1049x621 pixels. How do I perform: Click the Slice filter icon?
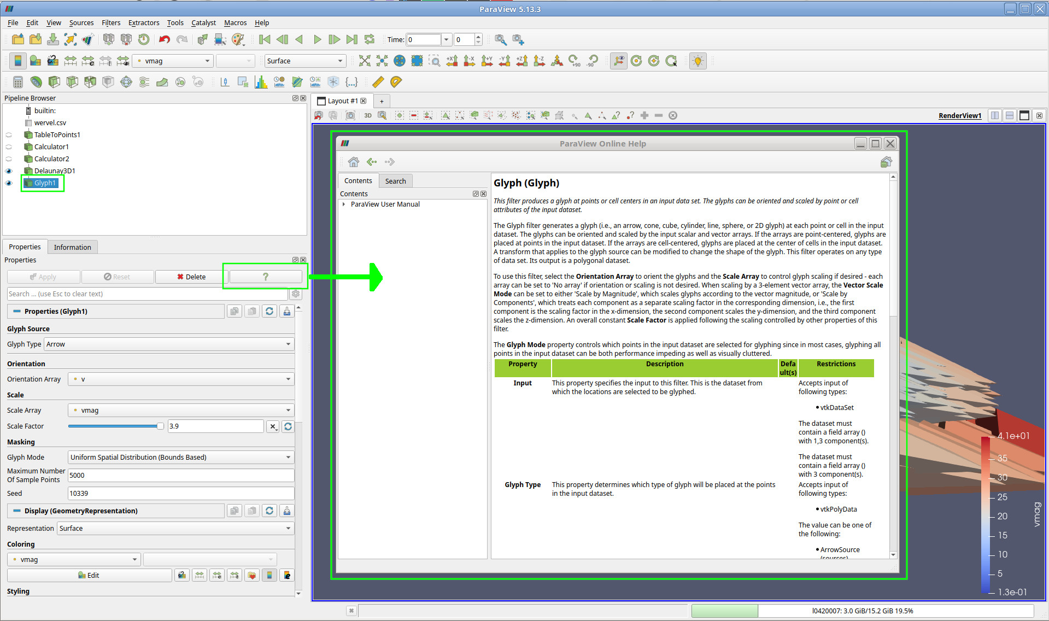(x=72, y=82)
